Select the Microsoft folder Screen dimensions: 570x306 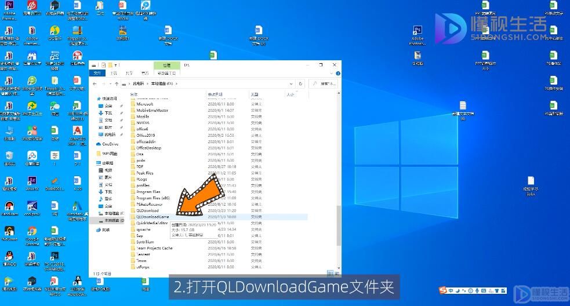pyautogui.click(x=145, y=104)
